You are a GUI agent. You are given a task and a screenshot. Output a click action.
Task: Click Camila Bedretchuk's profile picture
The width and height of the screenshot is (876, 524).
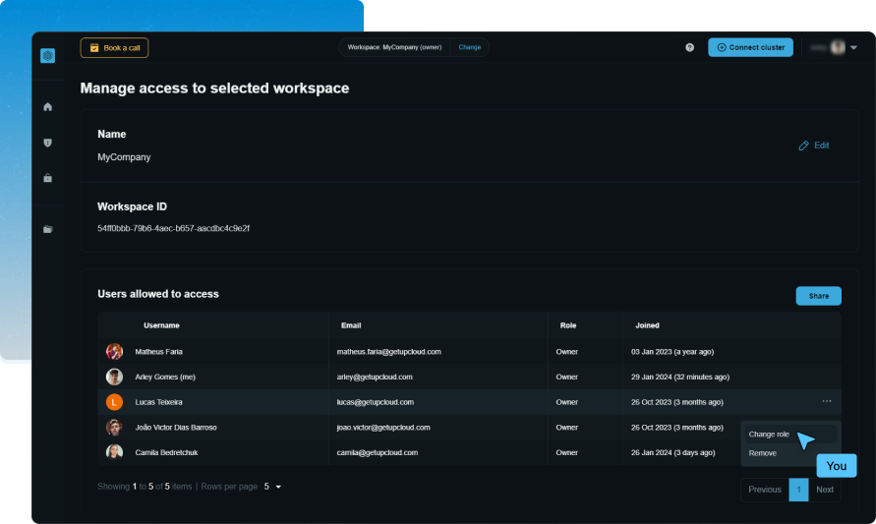pyautogui.click(x=114, y=452)
